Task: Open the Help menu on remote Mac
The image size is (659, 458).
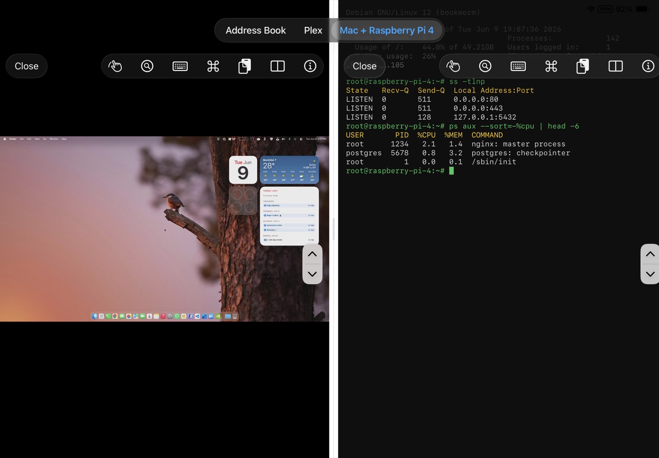Action: (64, 139)
